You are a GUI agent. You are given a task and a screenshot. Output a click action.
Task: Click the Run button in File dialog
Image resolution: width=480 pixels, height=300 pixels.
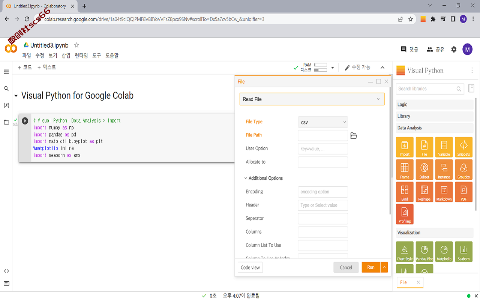coord(371,267)
